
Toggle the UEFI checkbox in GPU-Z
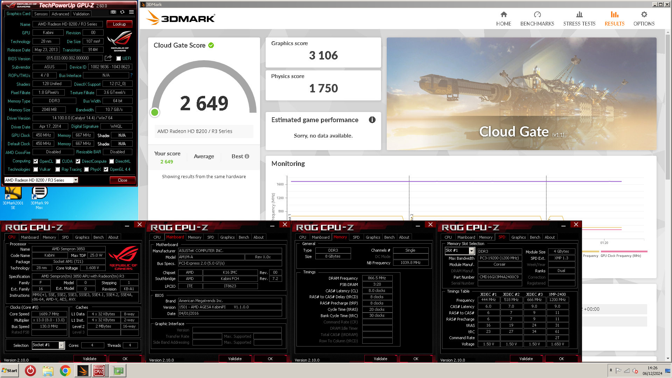click(118, 58)
